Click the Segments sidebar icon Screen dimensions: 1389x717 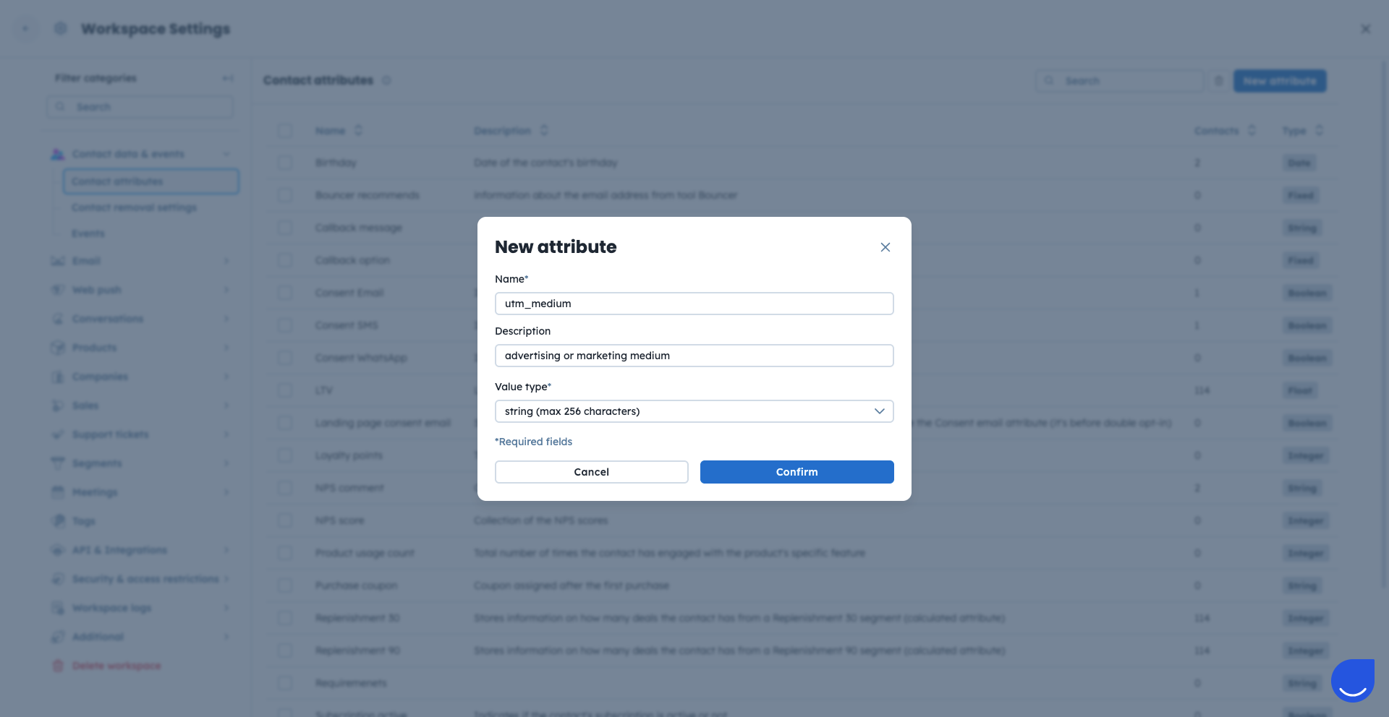(x=58, y=463)
